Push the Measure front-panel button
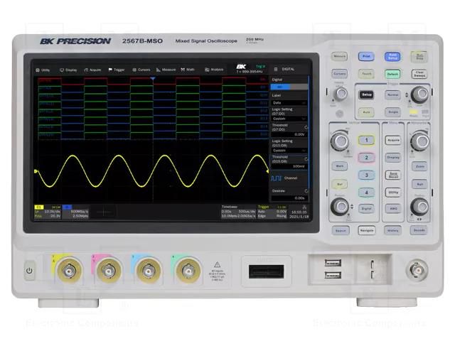 tap(339, 56)
